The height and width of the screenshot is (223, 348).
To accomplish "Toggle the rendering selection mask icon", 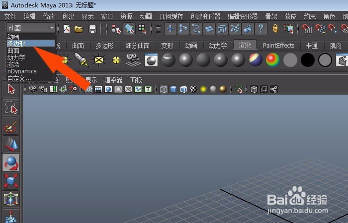I will [x=248, y=29].
